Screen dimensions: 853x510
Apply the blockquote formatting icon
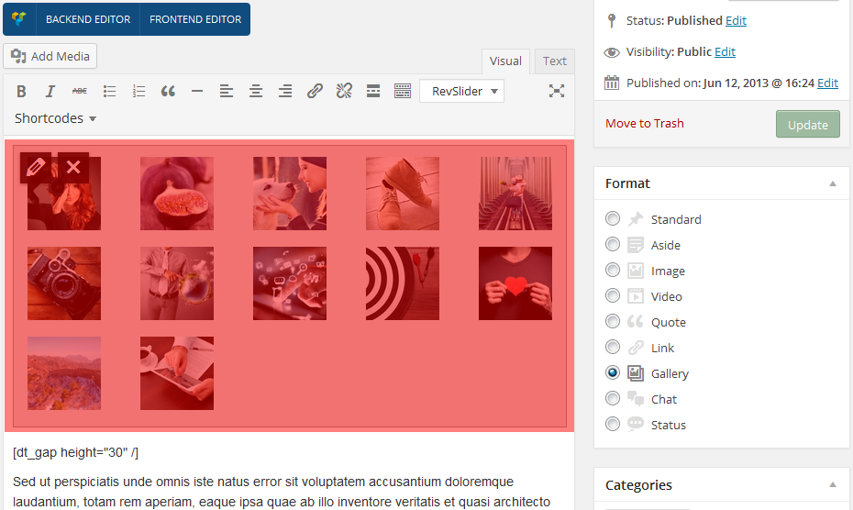point(168,91)
